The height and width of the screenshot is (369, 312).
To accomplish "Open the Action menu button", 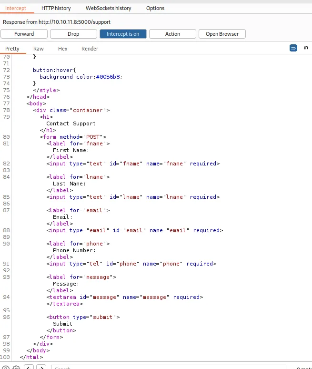I will pyautogui.click(x=172, y=34).
